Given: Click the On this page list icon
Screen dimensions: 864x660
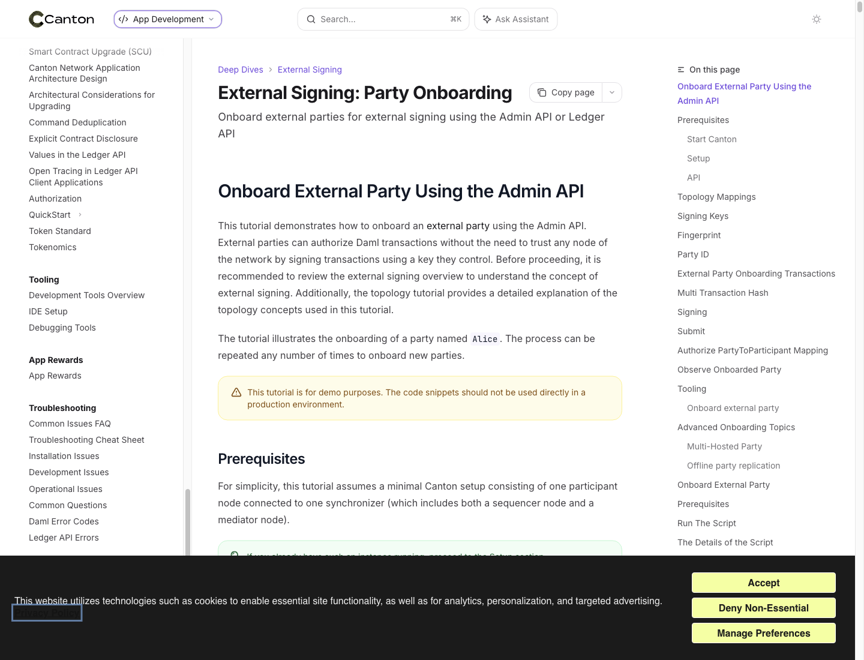Looking at the screenshot, I should coord(681,70).
